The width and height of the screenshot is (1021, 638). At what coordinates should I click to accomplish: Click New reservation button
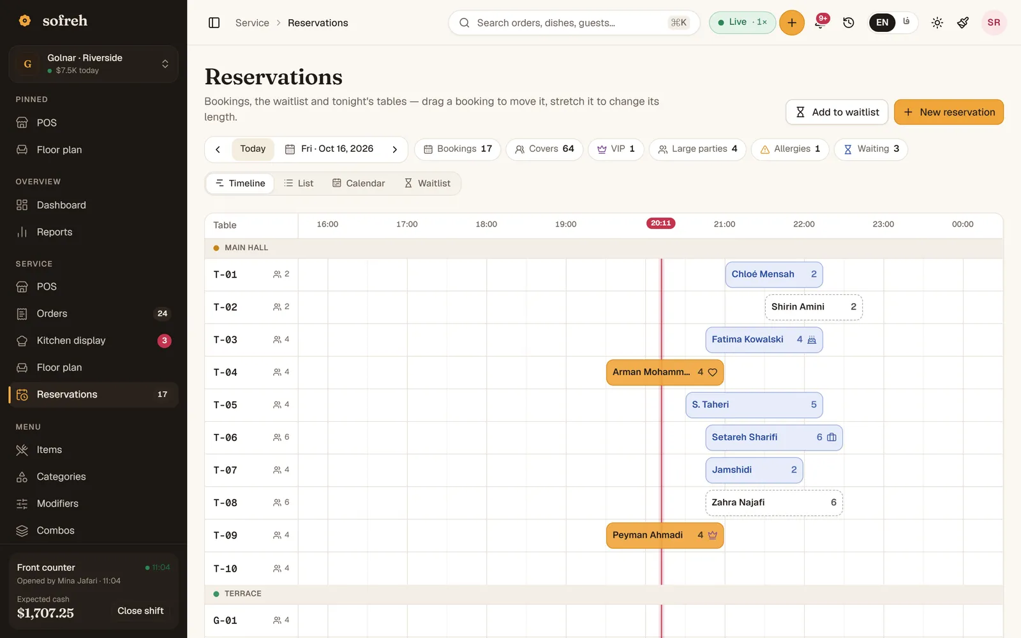coord(948,112)
